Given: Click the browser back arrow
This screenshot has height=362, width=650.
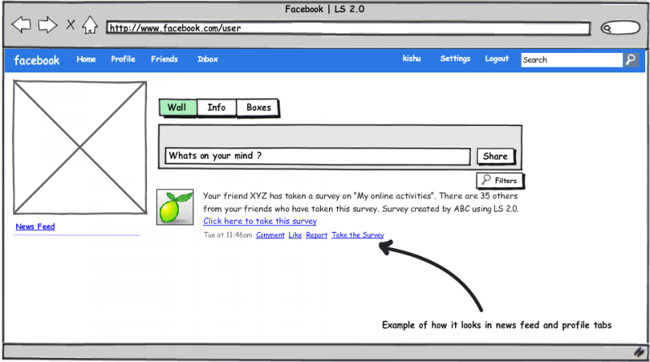Looking at the screenshot, I should click(21, 25).
